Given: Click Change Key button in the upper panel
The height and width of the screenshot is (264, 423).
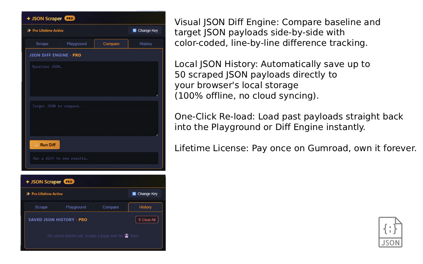Looking at the screenshot, I should tap(145, 30).
